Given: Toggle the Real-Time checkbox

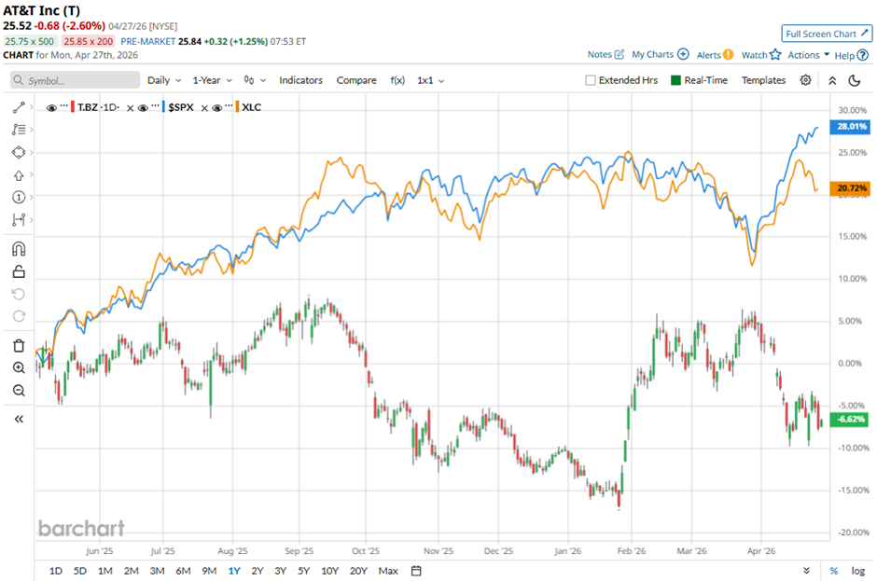Looking at the screenshot, I should [x=676, y=80].
